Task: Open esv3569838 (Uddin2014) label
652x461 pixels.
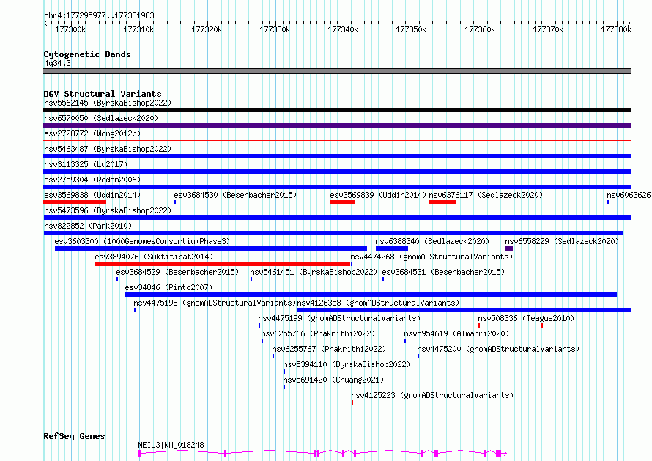Action: (x=92, y=195)
